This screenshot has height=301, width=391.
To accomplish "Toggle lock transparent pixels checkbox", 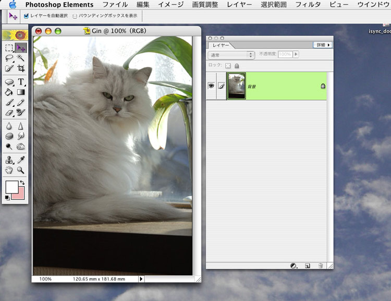I will coord(228,66).
